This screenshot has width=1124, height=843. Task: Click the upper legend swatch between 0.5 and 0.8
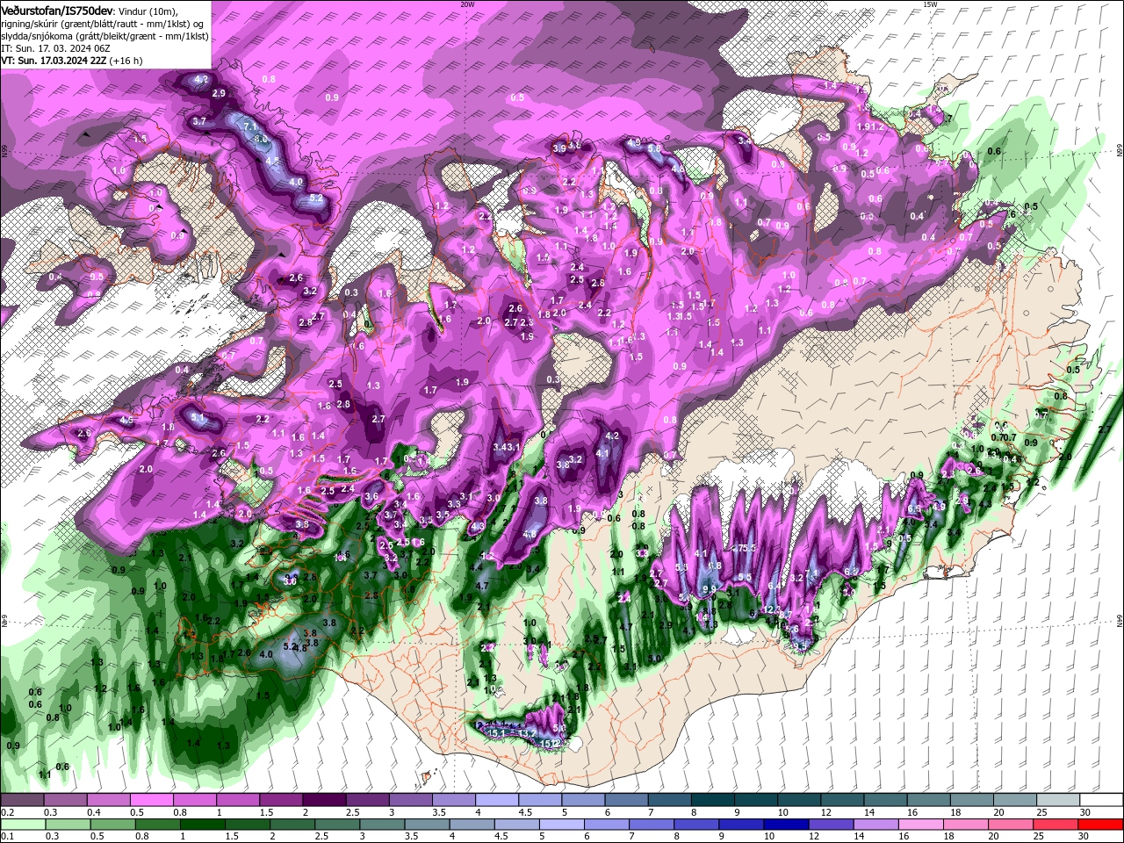[151, 800]
